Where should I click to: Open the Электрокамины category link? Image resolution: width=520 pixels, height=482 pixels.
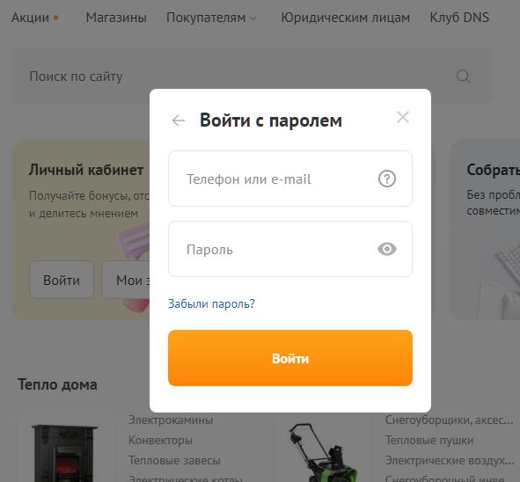(x=171, y=420)
